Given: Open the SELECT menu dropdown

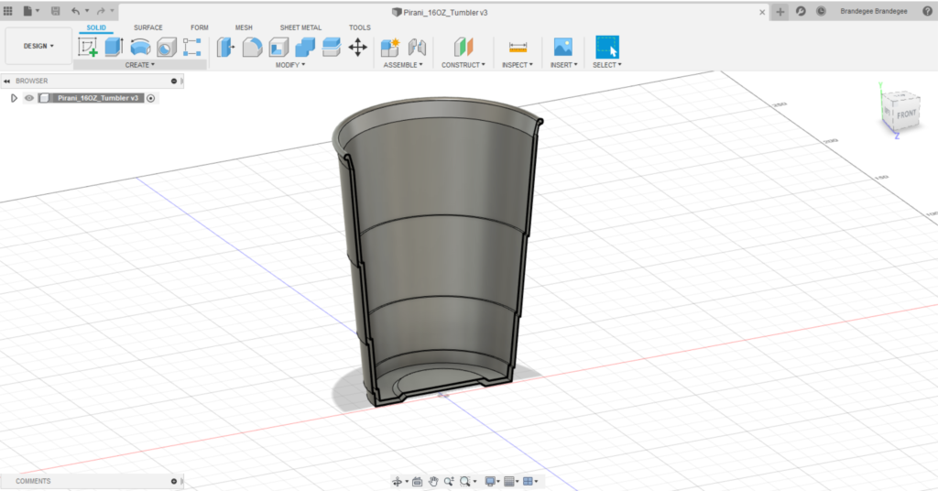Looking at the screenshot, I should pyautogui.click(x=607, y=65).
